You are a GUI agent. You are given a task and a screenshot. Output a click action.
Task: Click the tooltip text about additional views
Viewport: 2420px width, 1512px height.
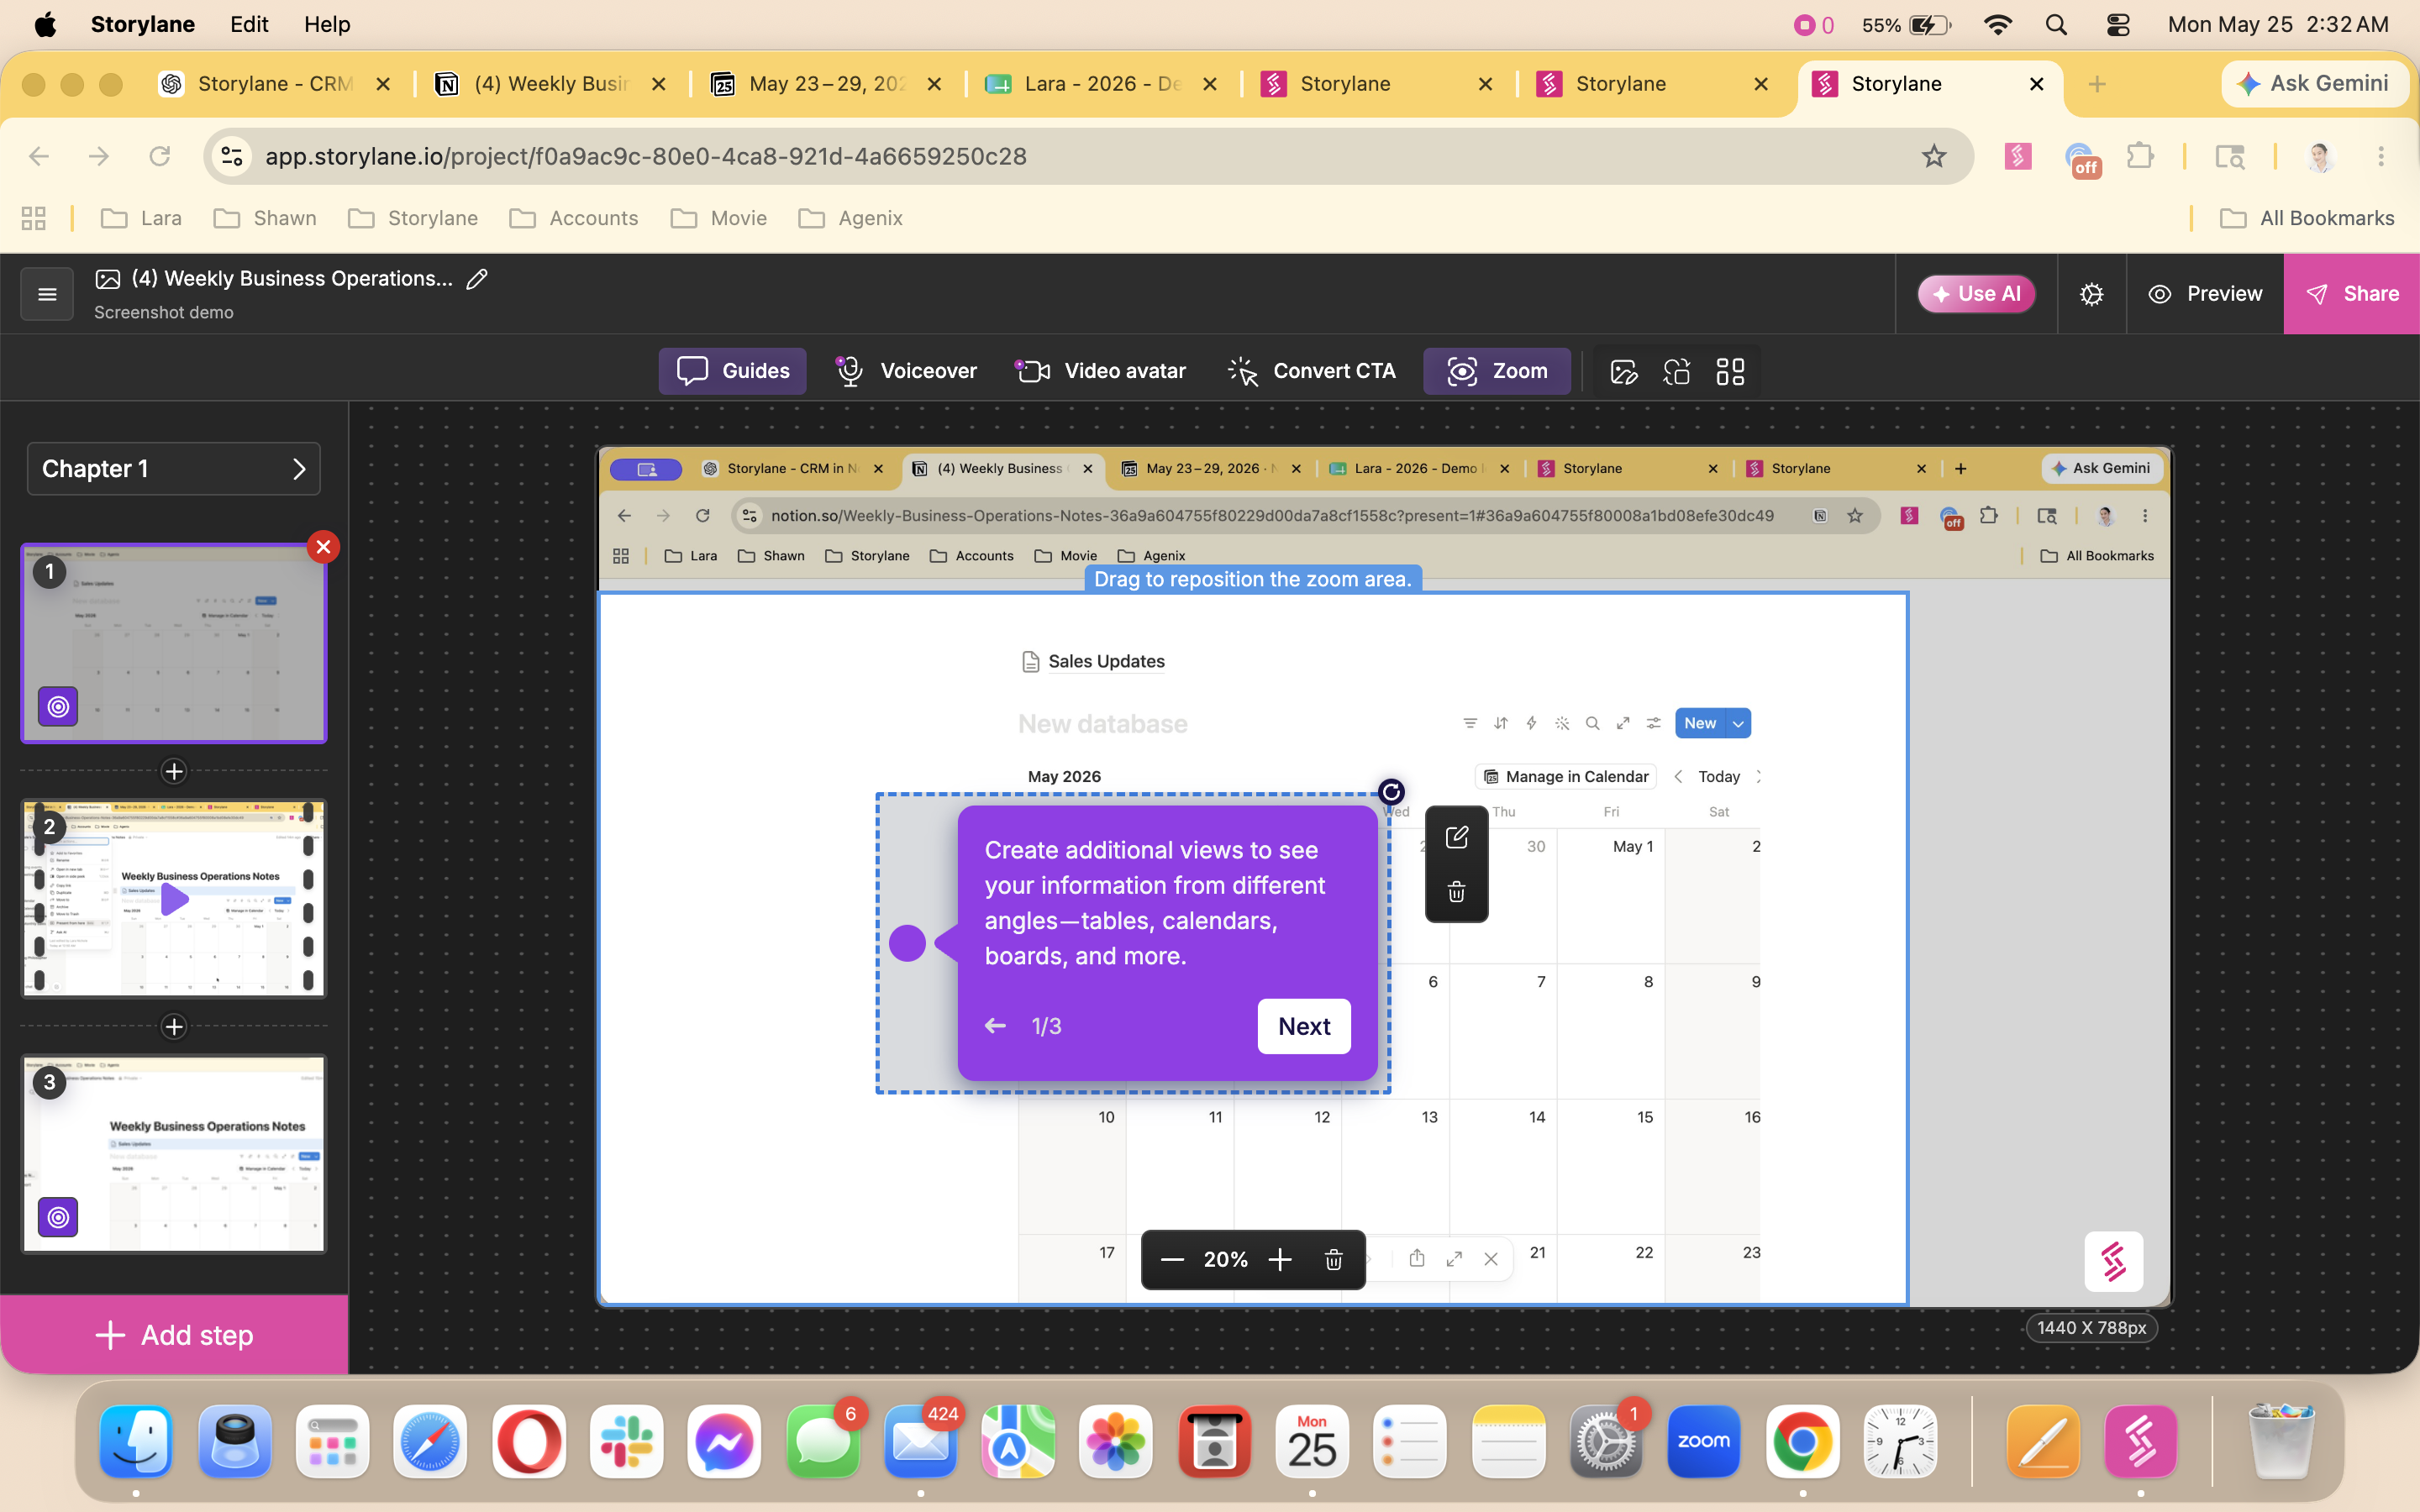pyautogui.click(x=1155, y=903)
